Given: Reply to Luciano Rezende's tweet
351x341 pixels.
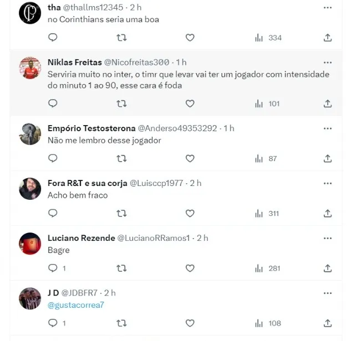Looking at the screenshot, I should pyautogui.click(x=54, y=268).
